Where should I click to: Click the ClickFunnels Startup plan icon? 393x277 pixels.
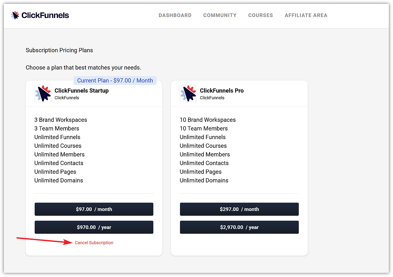click(43, 93)
